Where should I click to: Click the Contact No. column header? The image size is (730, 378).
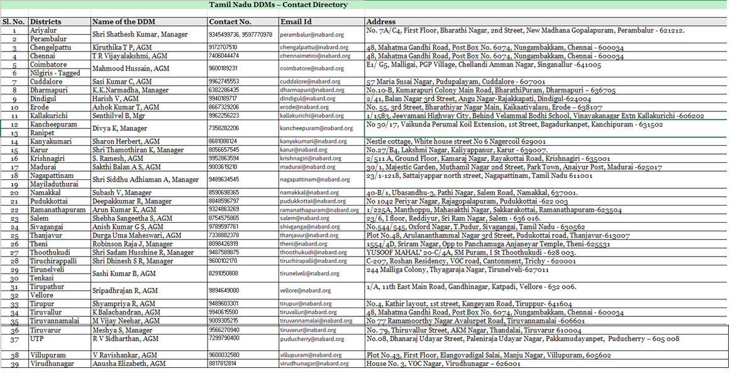tap(243, 21)
